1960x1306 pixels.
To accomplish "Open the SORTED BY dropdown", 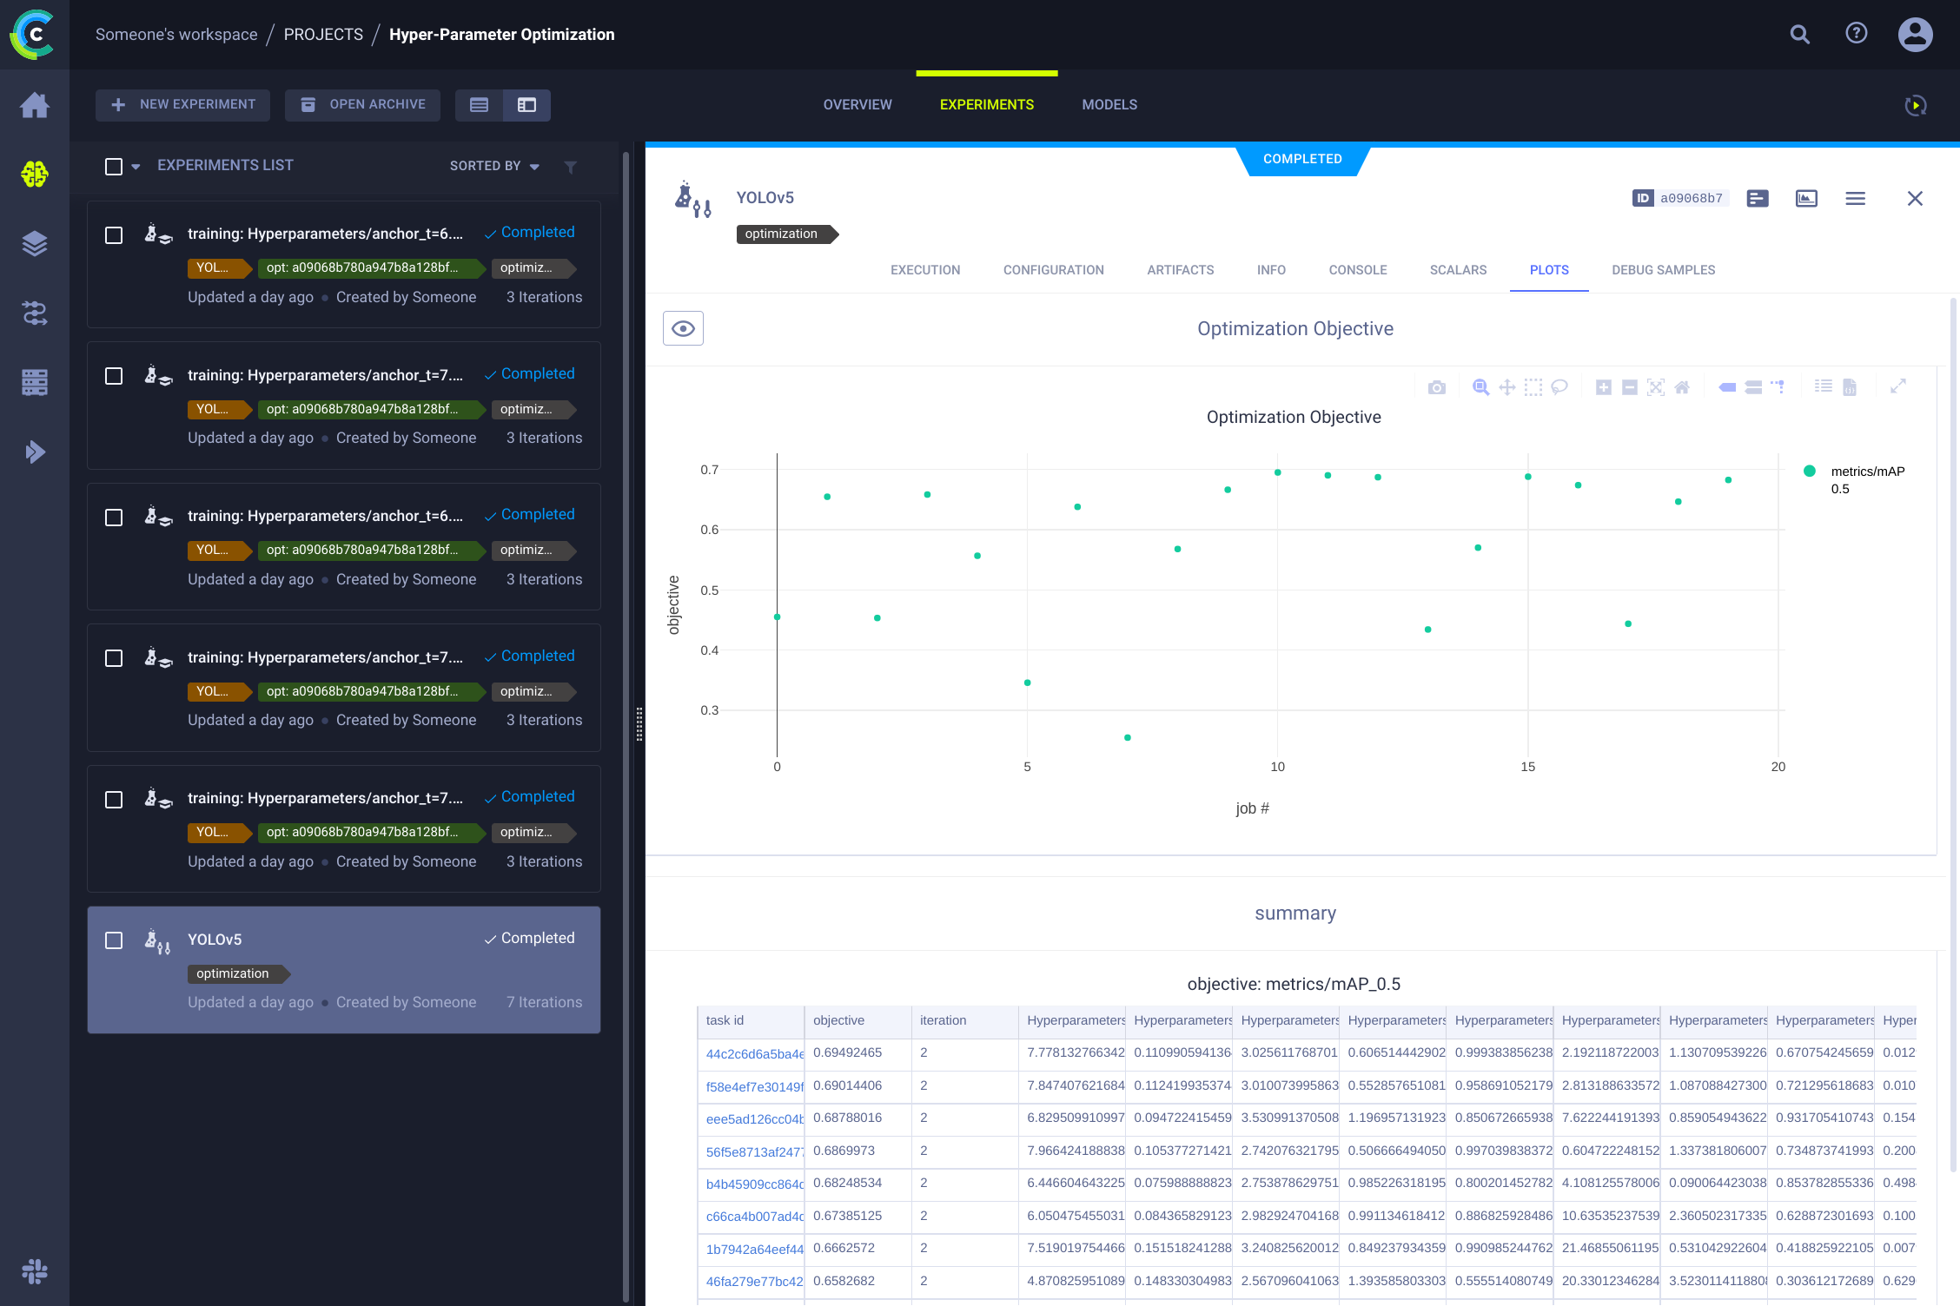I will pos(493,166).
